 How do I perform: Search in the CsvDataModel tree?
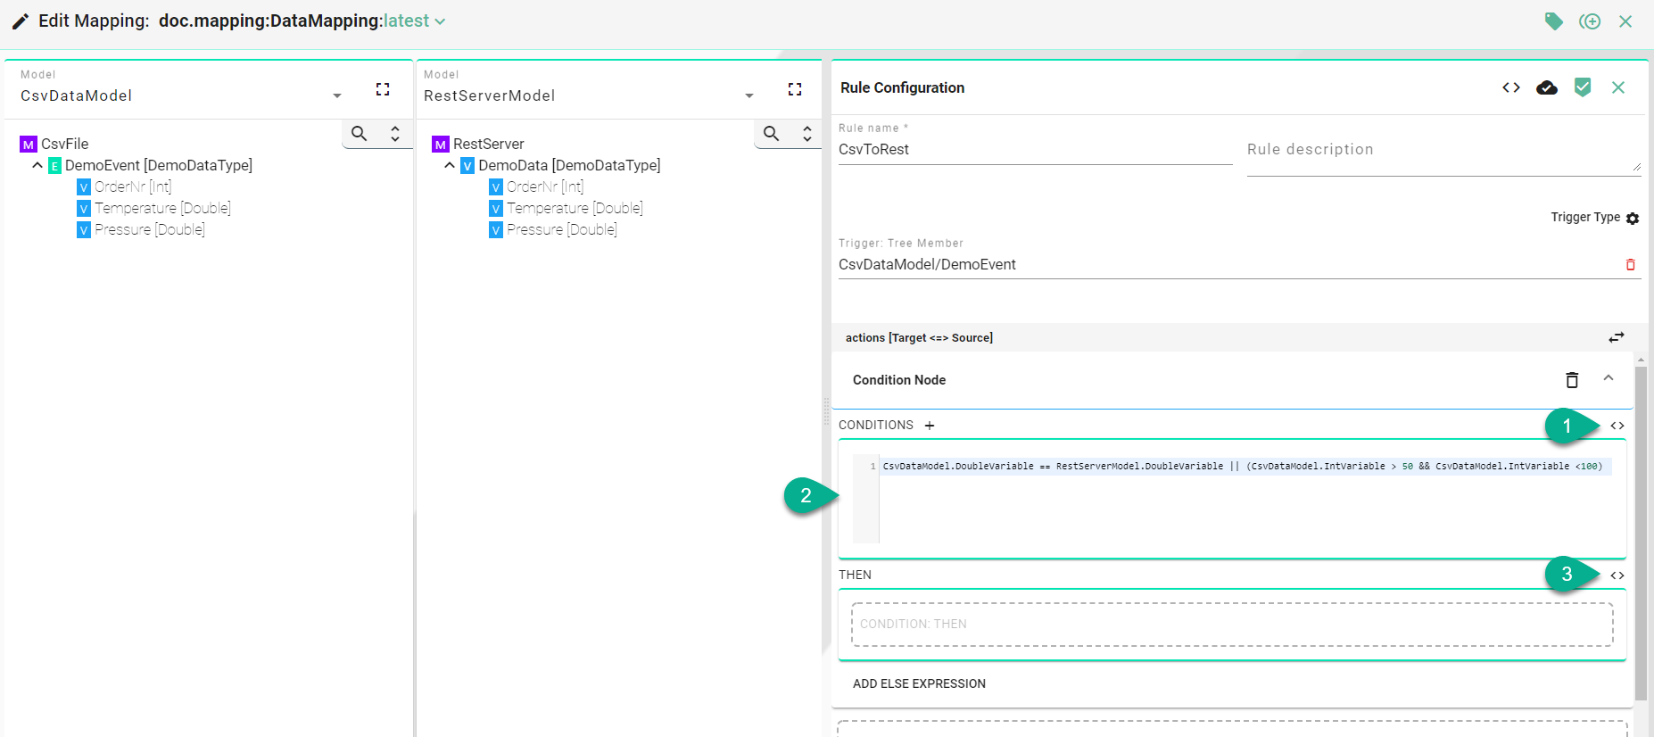tap(360, 134)
